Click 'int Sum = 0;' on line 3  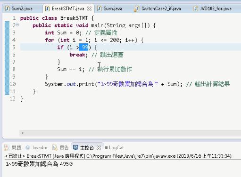pyautogui.click(x=63, y=32)
